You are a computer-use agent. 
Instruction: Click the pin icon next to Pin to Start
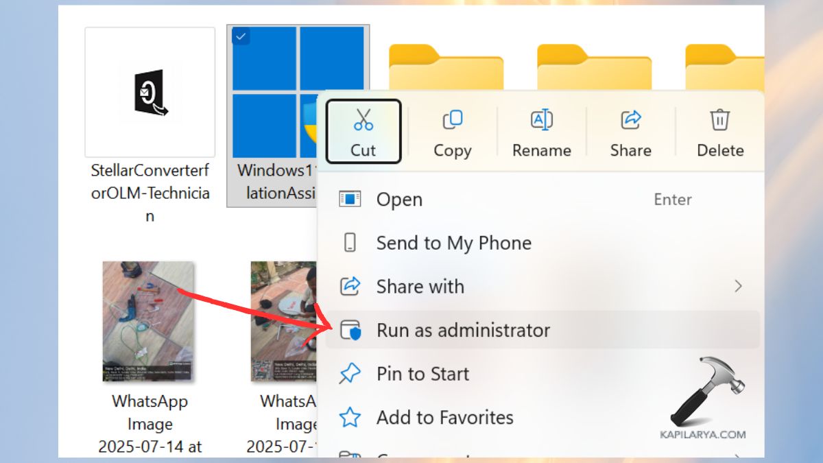(x=351, y=374)
